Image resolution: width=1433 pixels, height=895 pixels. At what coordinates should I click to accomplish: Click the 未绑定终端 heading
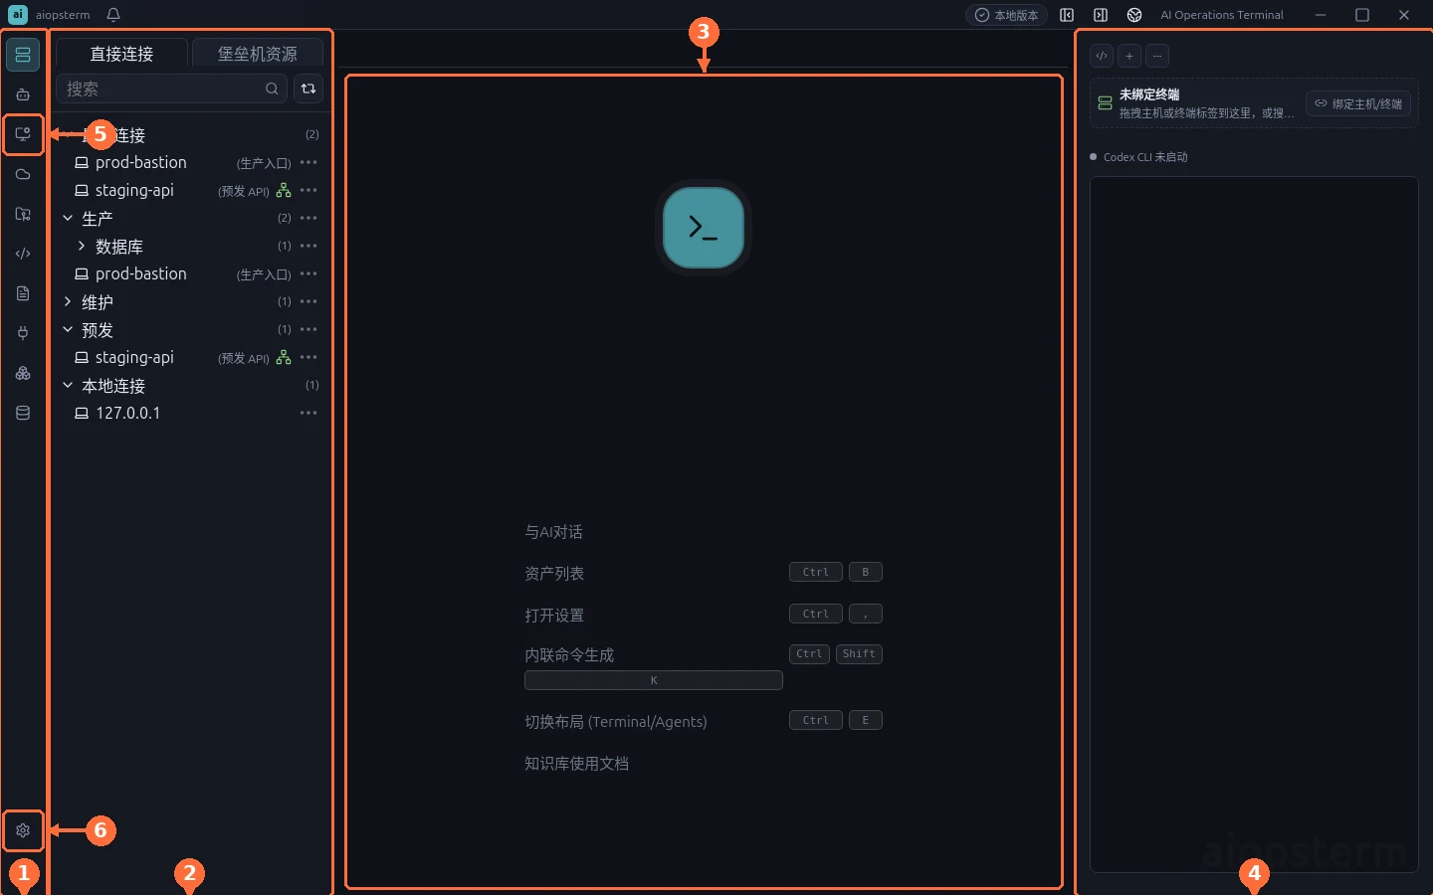1149,94
